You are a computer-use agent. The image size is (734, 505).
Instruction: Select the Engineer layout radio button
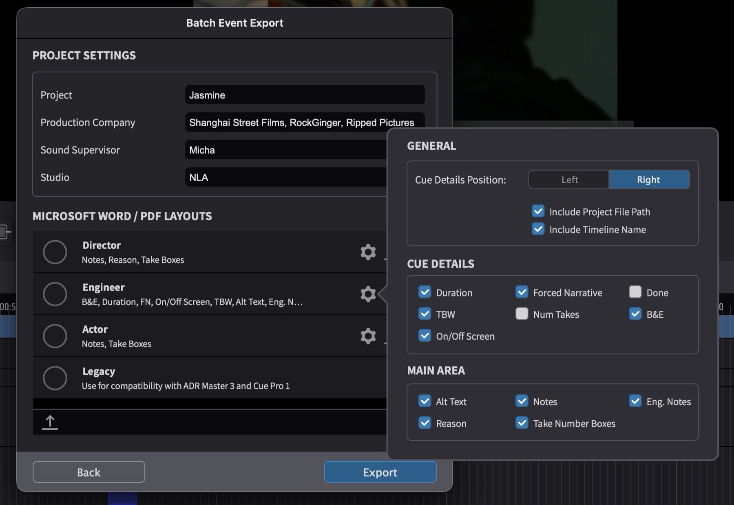pyautogui.click(x=55, y=294)
